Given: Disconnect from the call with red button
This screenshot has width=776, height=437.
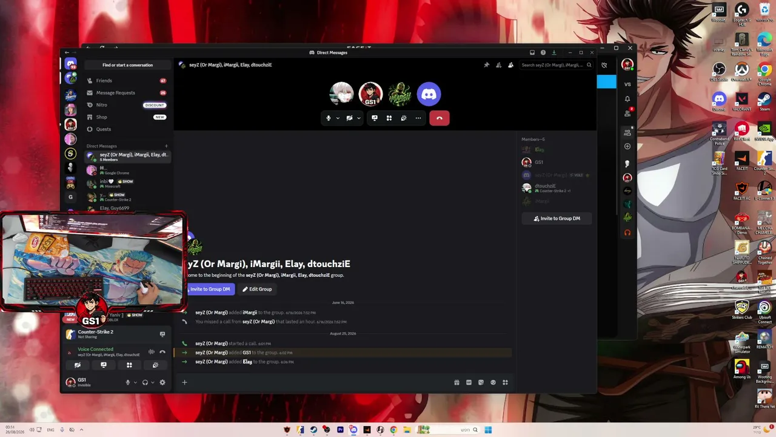Looking at the screenshot, I should pyautogui.click(x=440, y=118).
